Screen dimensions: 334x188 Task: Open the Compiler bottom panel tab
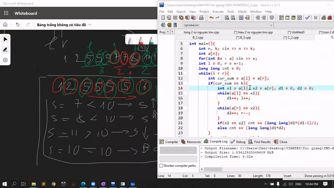click(169, 142)
